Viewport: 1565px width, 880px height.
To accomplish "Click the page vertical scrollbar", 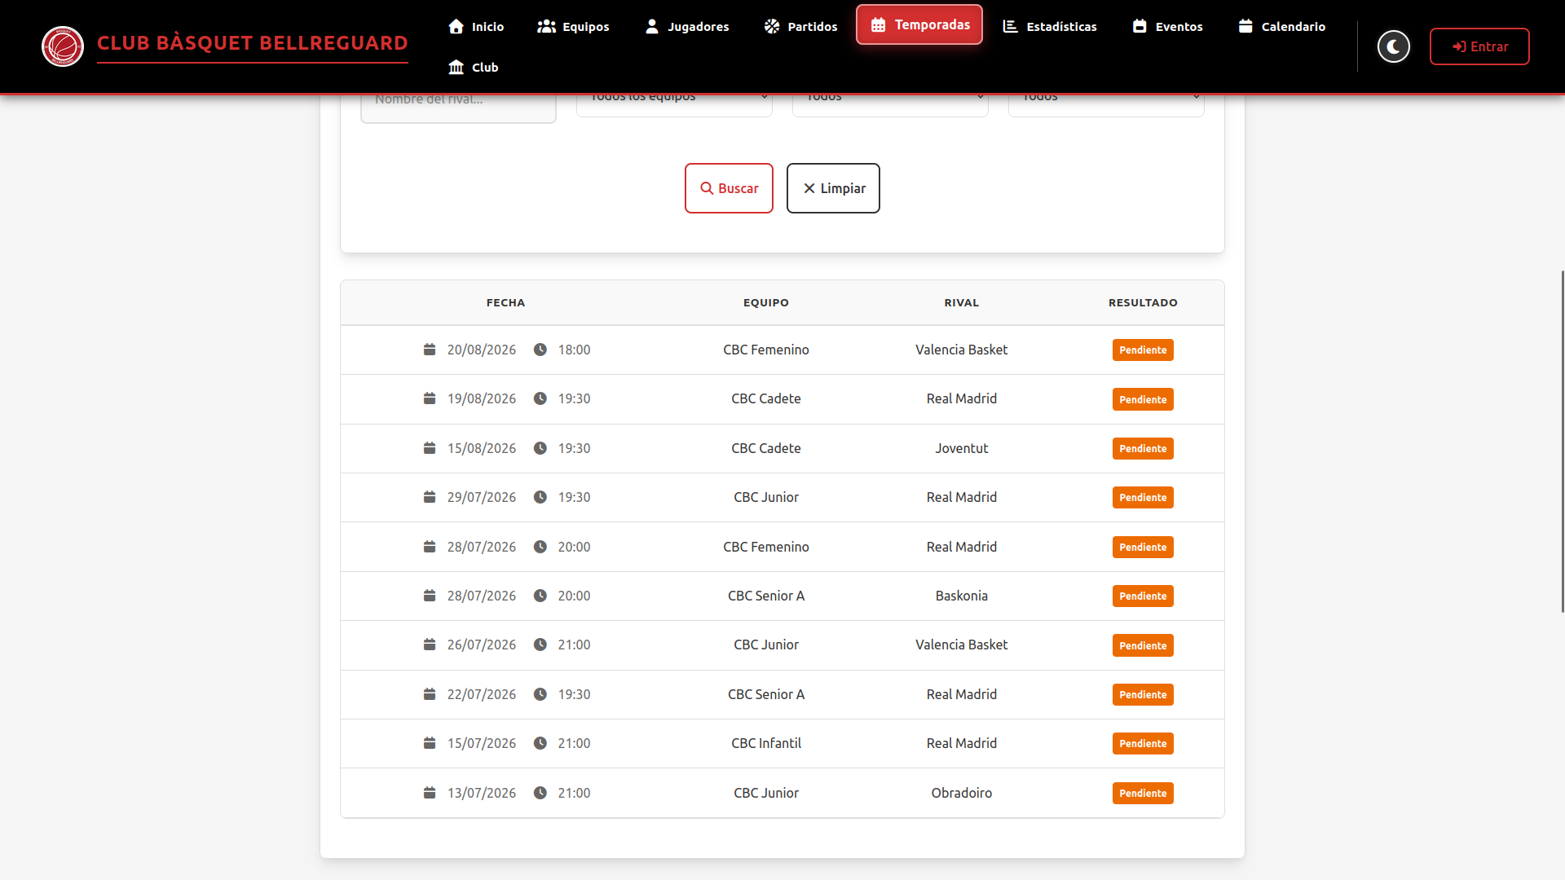I will coord(1562,441).
